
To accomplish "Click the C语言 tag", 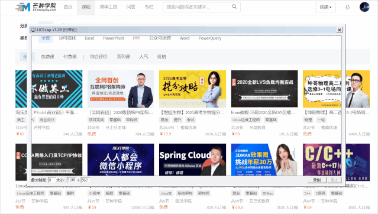I will point(321,193).
